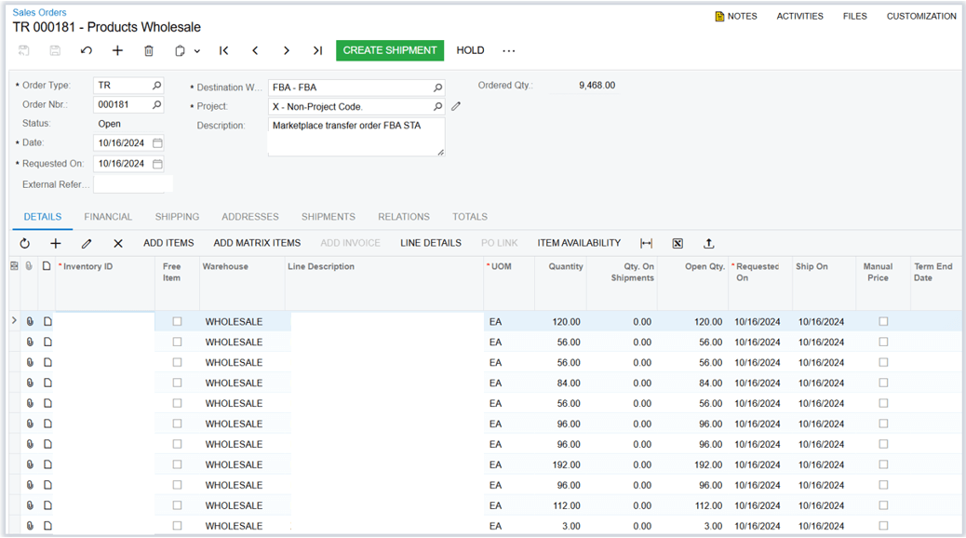Screen dimensions: 966x538
Task: Toggle Free Item on the 112.00 row
Action: 178,505
